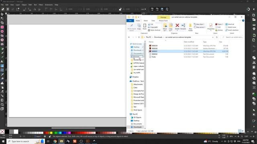257x144 pixels.
Task: Open the Inkscape Extensions menu
Action: pos(49,5)
